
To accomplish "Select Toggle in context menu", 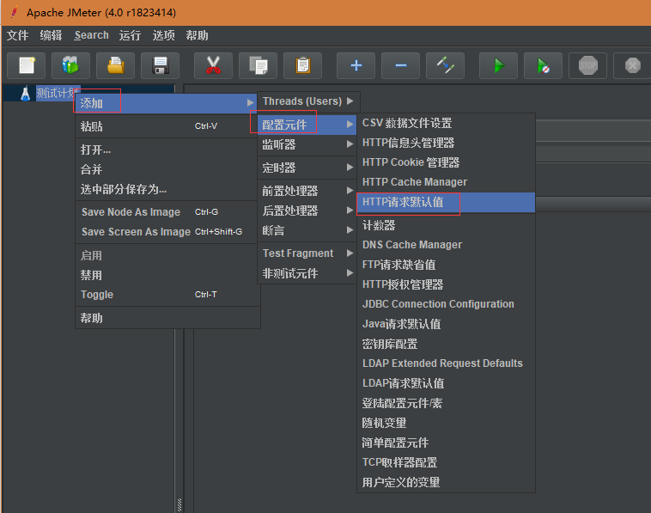I will (x=167, y=295).
